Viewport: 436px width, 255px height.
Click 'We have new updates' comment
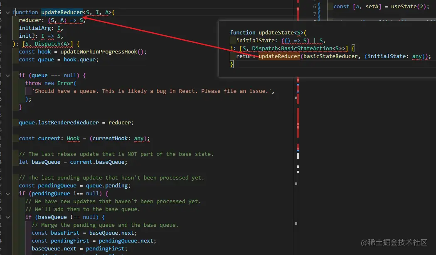(x=113, y=202)
